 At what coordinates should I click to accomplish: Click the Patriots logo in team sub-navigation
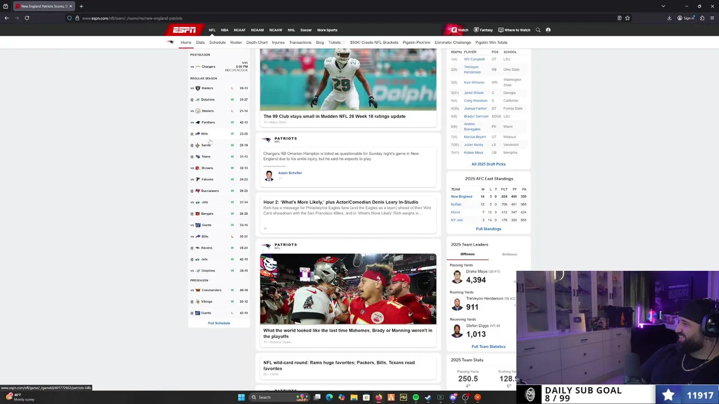(x=170, y=42)
